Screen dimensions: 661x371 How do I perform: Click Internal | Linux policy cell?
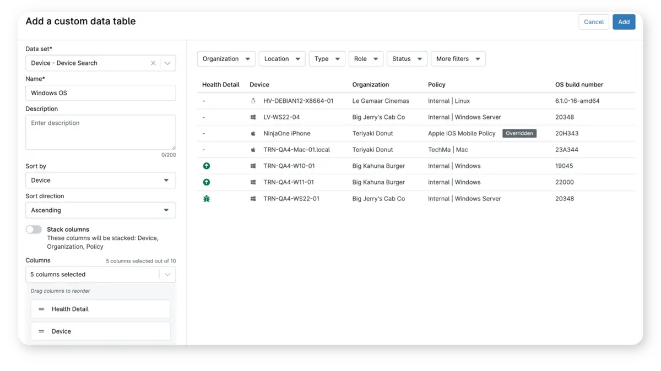(449, 101)
